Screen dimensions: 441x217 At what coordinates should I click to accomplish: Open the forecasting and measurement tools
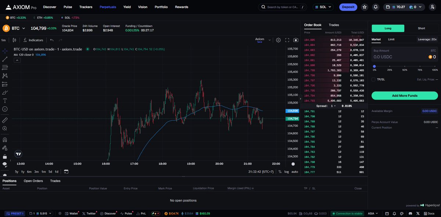coord(5,84)
